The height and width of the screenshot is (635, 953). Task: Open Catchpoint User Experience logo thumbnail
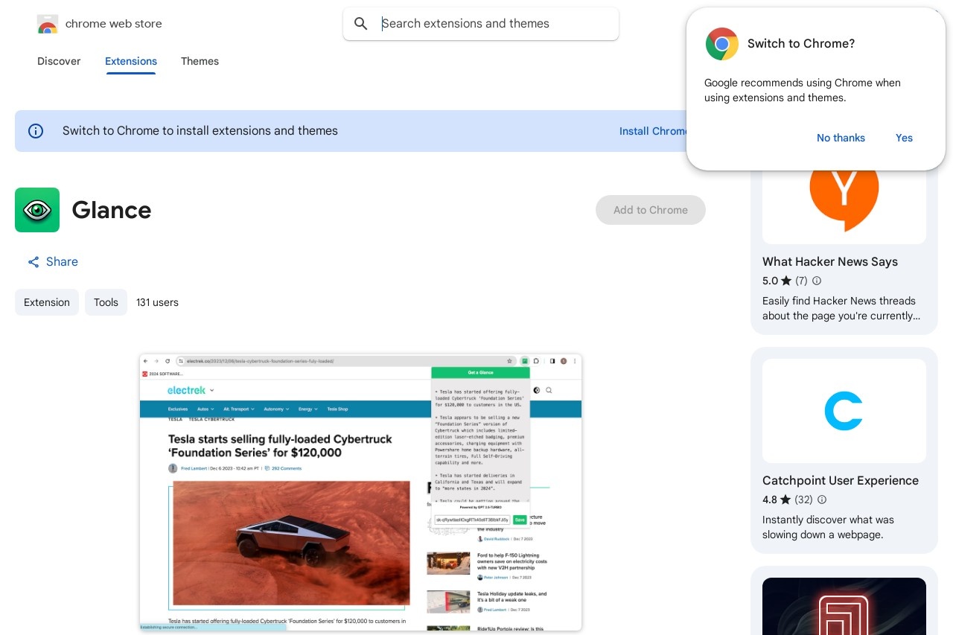point(844,411)
